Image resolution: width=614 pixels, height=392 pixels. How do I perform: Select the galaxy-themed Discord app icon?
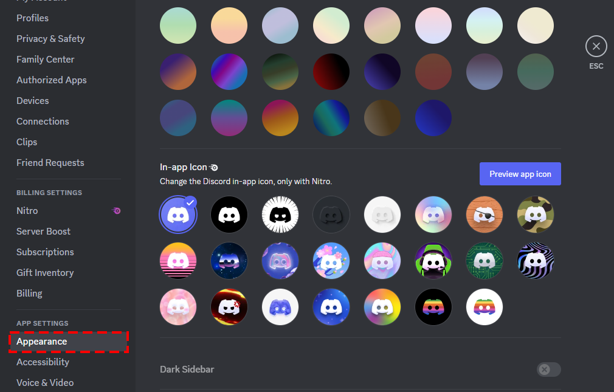click(229, 260)
